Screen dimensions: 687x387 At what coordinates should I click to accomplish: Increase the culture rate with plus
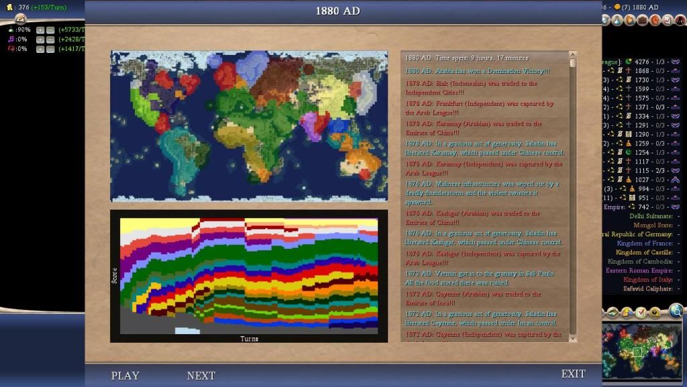coord(40,40)
